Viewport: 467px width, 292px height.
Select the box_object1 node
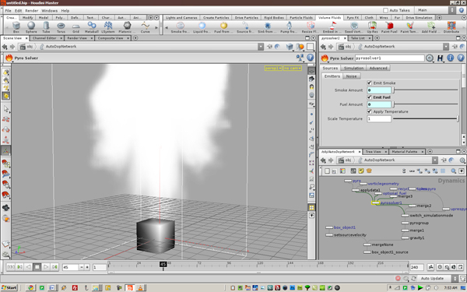point(329,227)
